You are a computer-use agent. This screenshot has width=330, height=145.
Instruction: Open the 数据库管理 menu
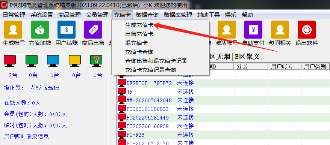[178, 15]
